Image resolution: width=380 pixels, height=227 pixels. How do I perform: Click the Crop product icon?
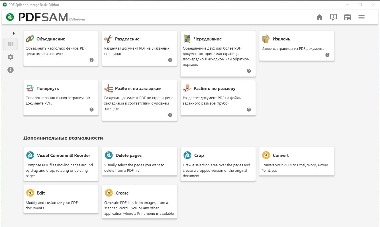coord(187,155)
